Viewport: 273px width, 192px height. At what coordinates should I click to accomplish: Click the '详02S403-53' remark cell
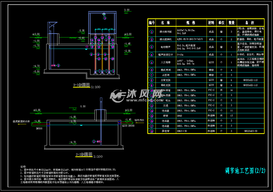coord(251,131)
